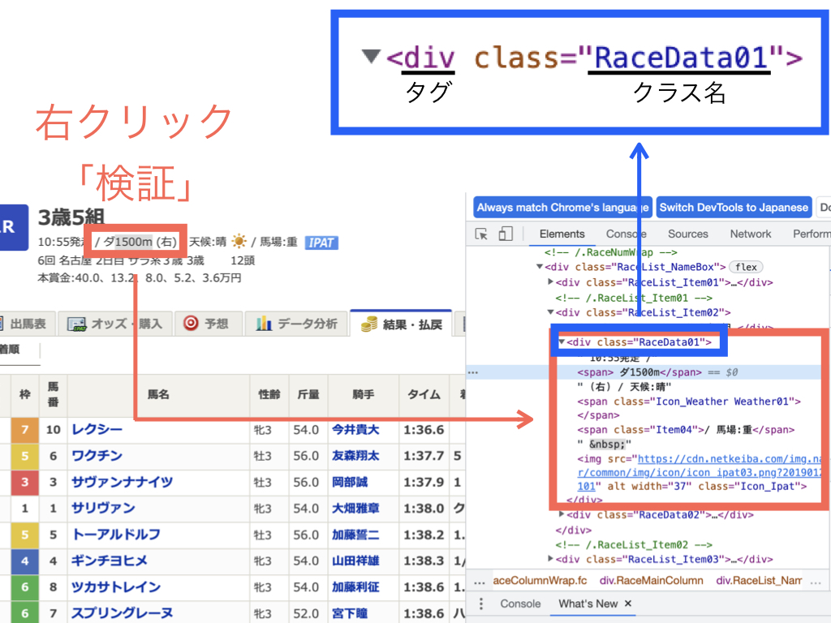This screenshot has height=623, width=831.
Task: Open the console drawer kebab menu
Action: [480, 604]
